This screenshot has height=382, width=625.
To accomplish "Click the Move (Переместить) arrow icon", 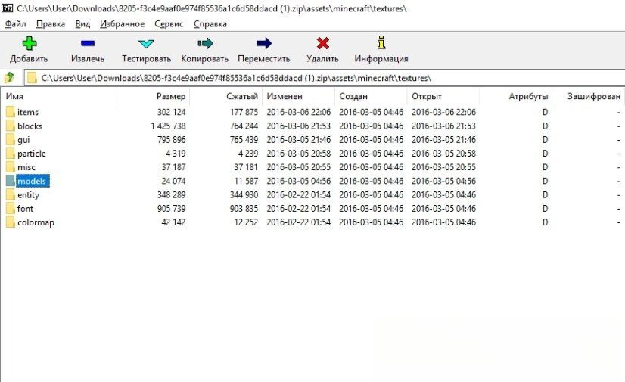I will tap(263, 43).
